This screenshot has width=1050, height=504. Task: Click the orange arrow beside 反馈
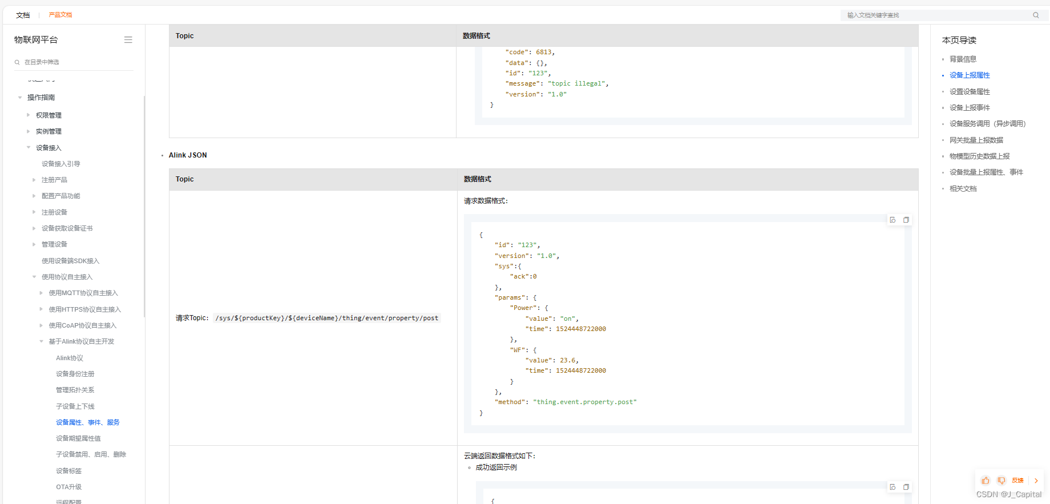[1036, 481]
